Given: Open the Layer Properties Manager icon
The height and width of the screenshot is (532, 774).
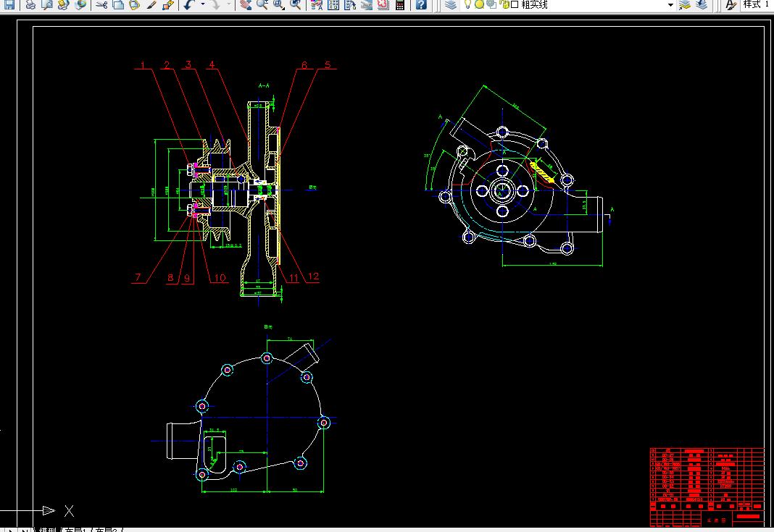Looking at the screenshot, I should click(x=450, y=4).
